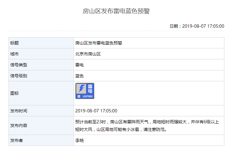Select the 城市 label cell
The width and height of the screenshot is (235, 155).
pos(41,54)
